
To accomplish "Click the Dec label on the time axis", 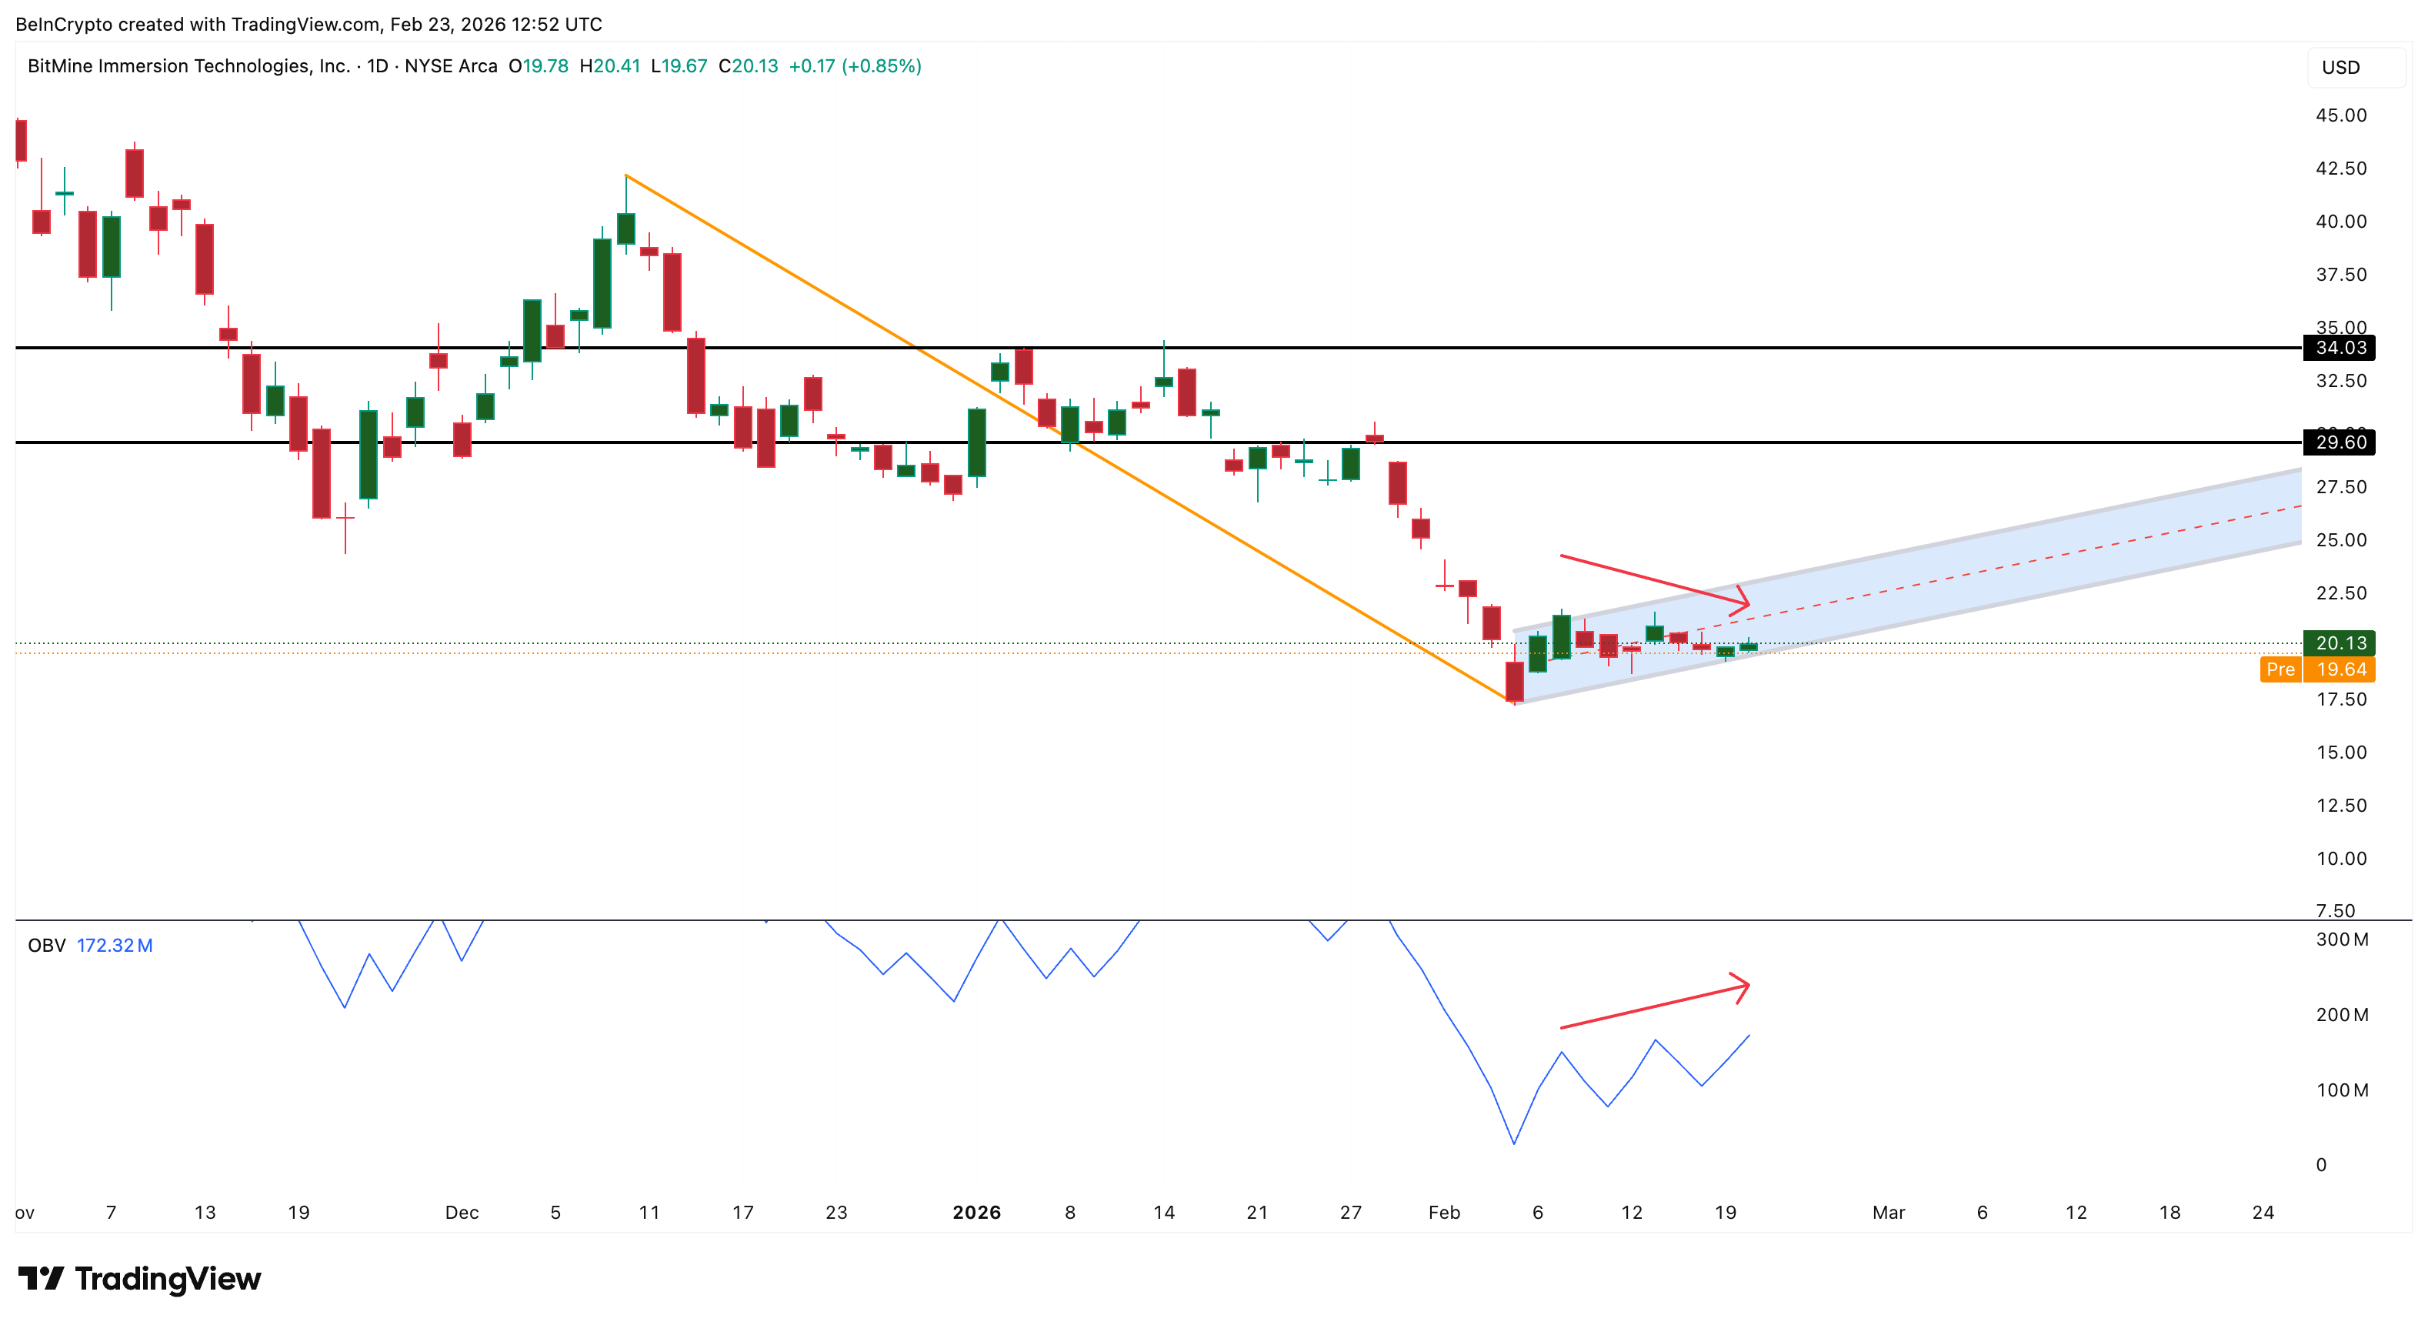I will [x=462, y=1213].
